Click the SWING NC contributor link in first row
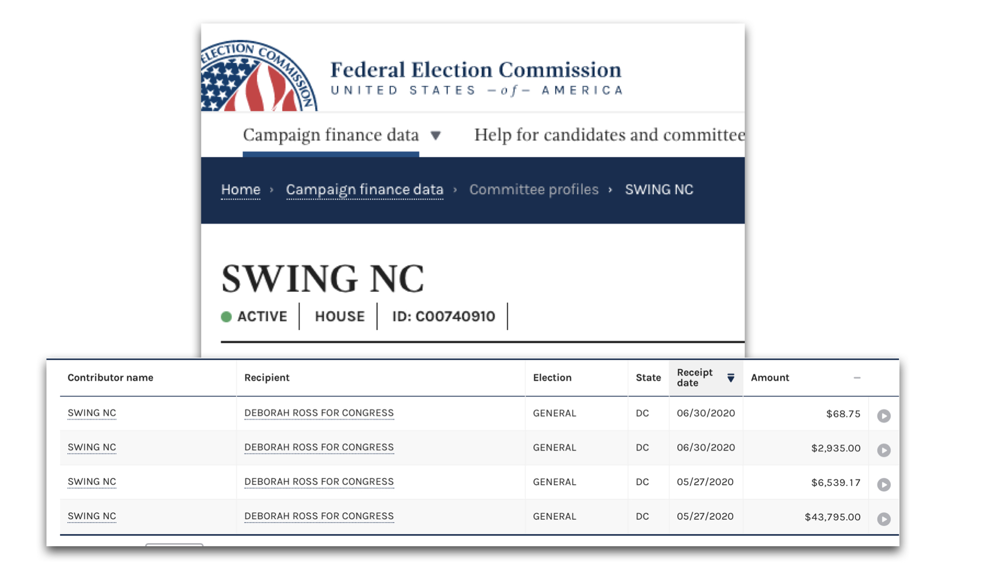Image resolution: width=1004 pixels, height=564 pixels. click(x=92, y=413)
